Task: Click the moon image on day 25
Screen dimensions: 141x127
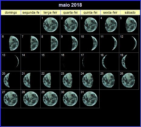Action: click(x=108, y=80)
